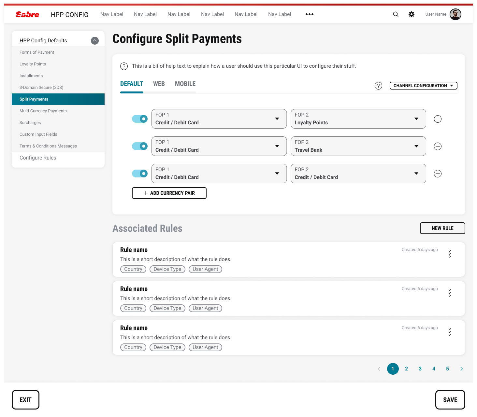Select Split Payments sidebar item
Screen dimensions: 477x417
click(58, 99)
